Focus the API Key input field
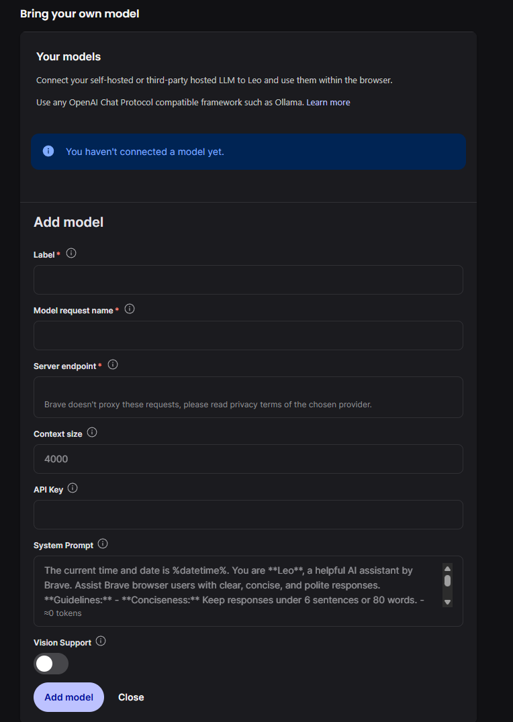Image resolution: width=513 pixels, height=722 pixels. tap(248, 515)
